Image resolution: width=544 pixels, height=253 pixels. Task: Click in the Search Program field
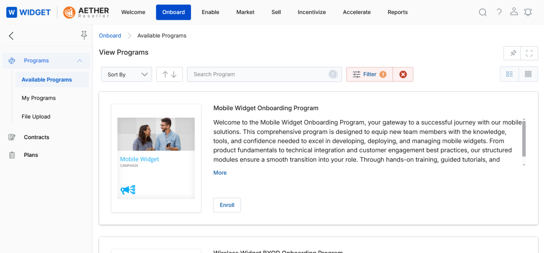[264, 74]
